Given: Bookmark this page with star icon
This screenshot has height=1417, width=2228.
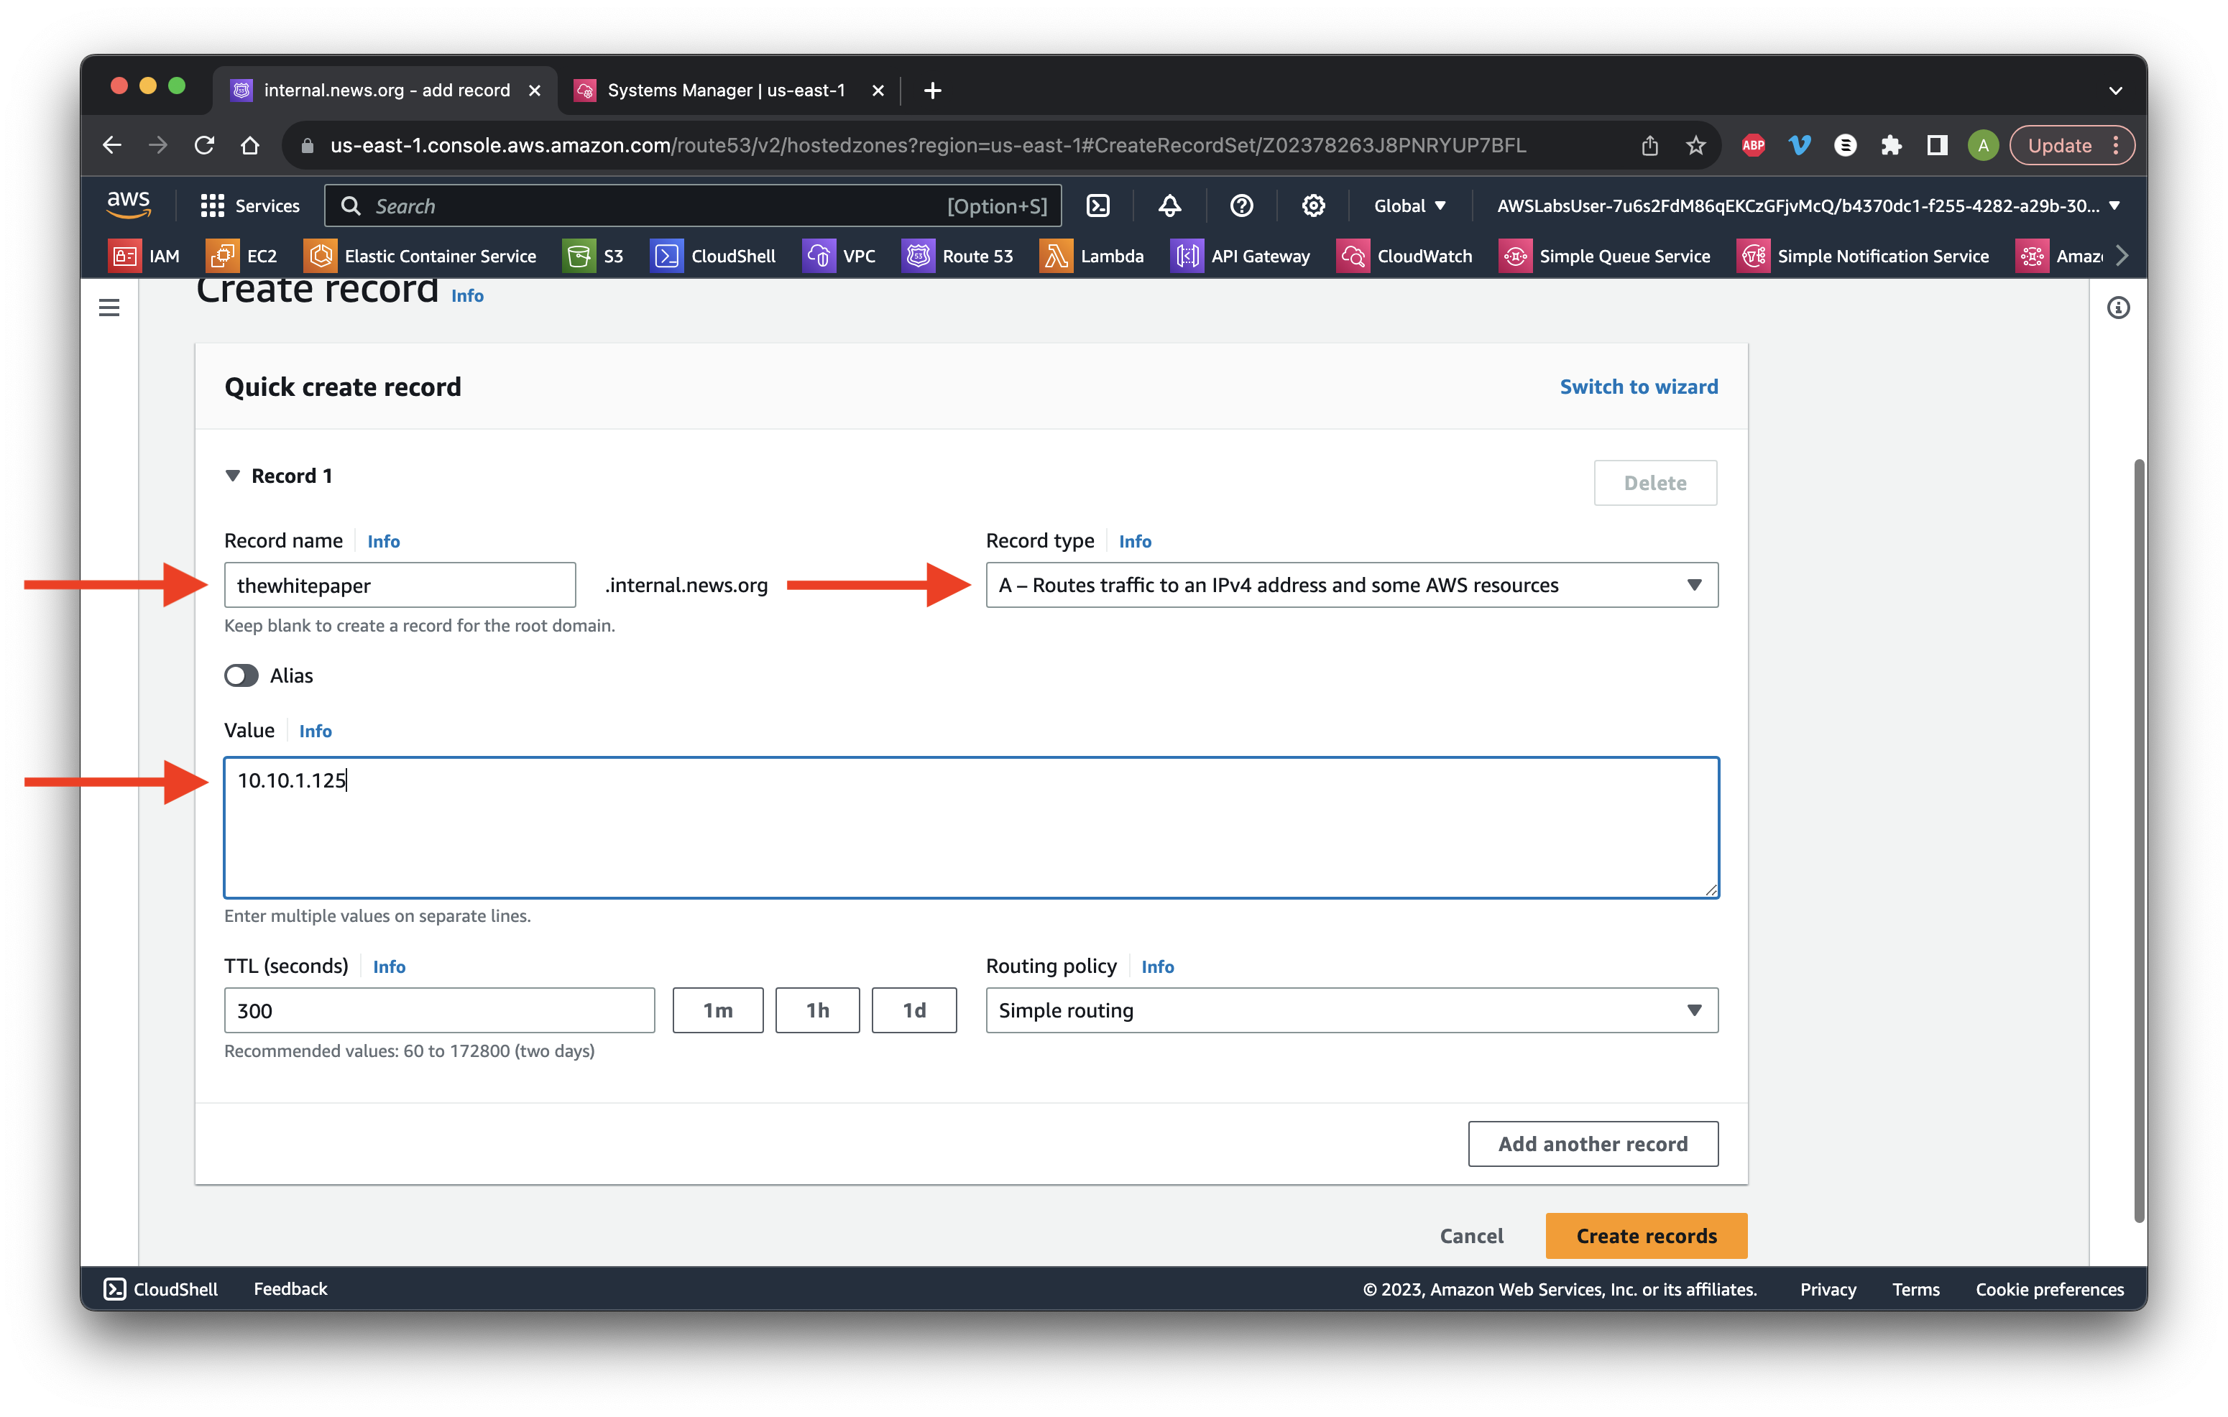Looking at the screenshot, I should (x=1695, y=145).
